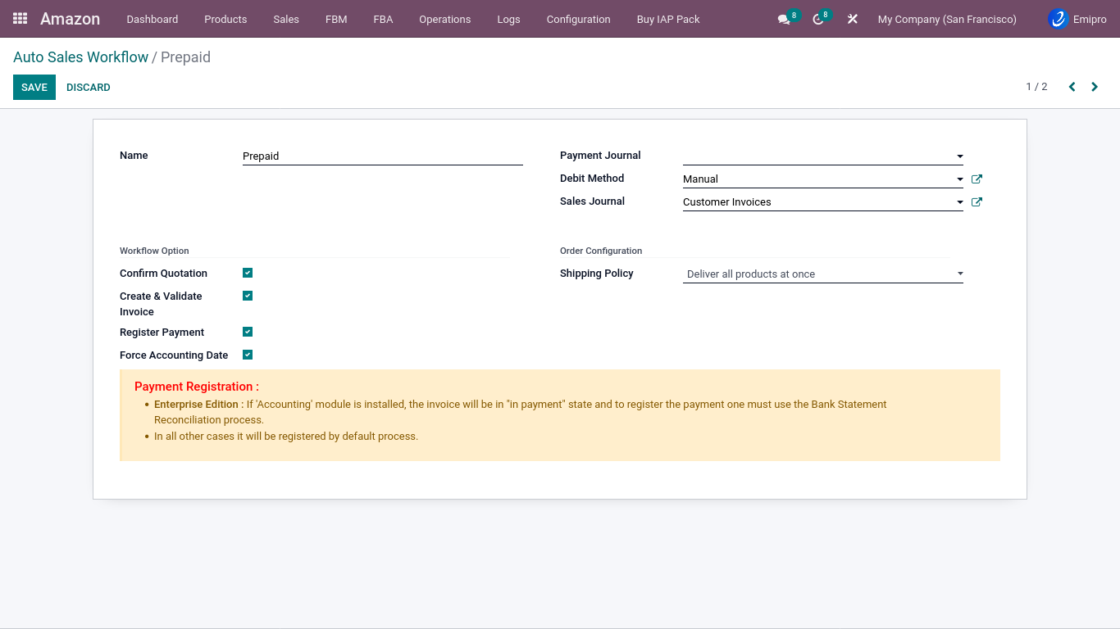Uncheck the Confirm Quotation checkbox
The height and width of the screenshot is (629, 1120).
coord(248,273)
